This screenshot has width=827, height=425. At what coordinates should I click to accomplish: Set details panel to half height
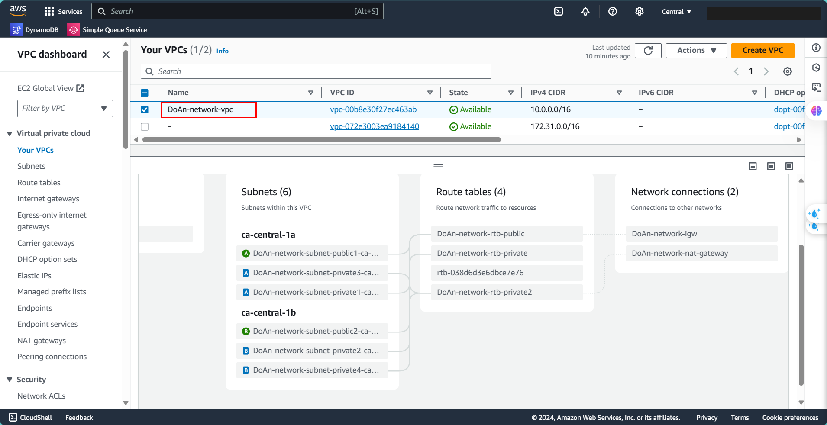[x=771, y=166]
